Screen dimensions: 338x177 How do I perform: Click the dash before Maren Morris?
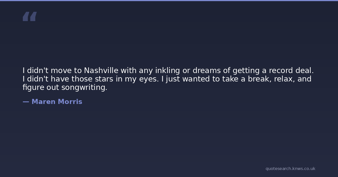pos(26,102)
